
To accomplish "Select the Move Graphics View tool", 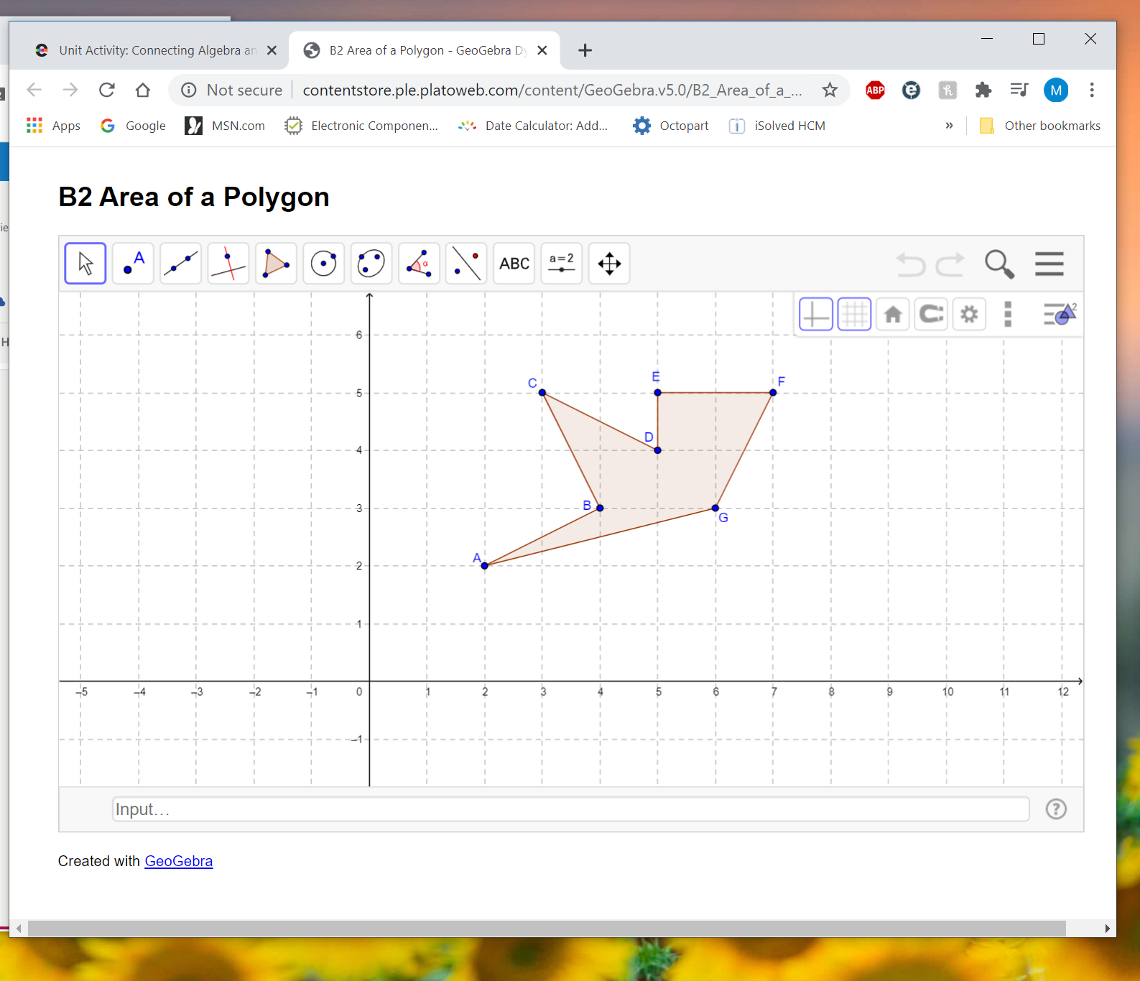I will coord(609,264).
